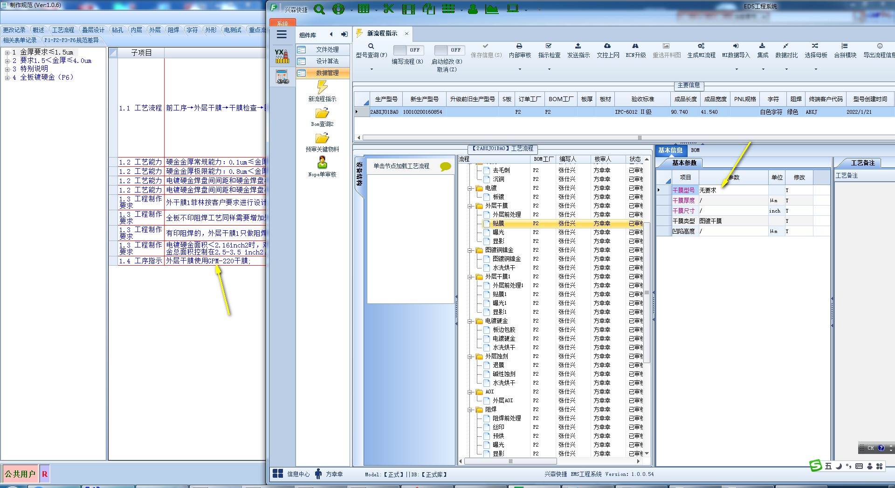The width and height of the screenshot is (895, 488).
Task: Expand tree node 1 金厚要求≤1.5um
Action: pyautogui.click(x=7, y=53)
